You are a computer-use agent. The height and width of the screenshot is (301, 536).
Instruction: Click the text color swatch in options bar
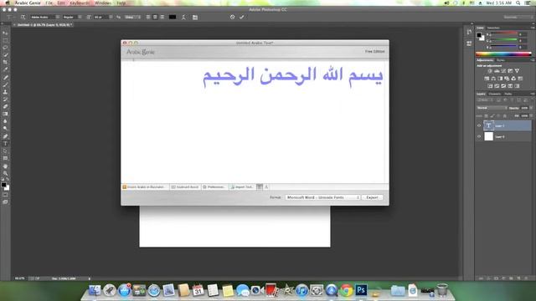pyautogui.click(x=173, y=17)
